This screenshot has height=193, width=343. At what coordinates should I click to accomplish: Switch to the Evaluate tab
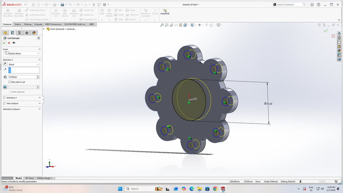pyautogui.click(x=38, y=24)
